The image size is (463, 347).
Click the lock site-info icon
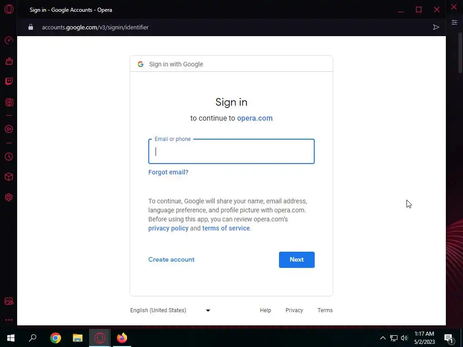(x=31, y=27)
